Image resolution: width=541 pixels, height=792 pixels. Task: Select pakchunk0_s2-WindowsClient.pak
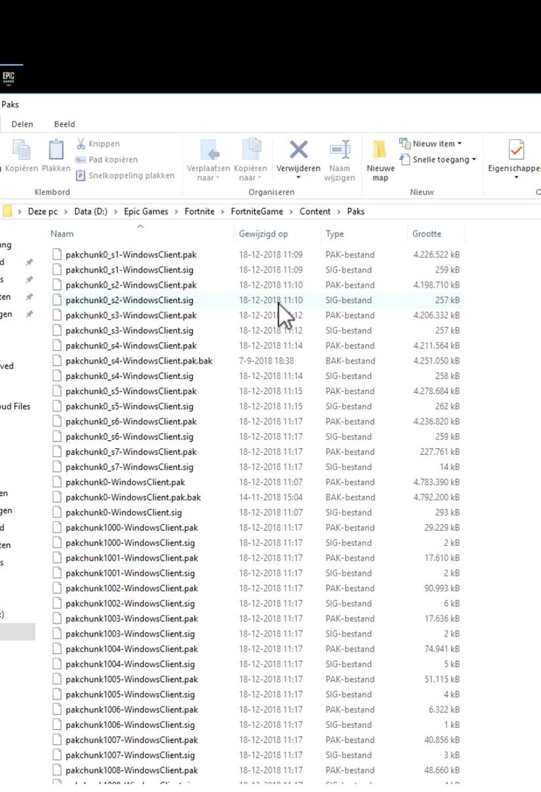point(131,284)
